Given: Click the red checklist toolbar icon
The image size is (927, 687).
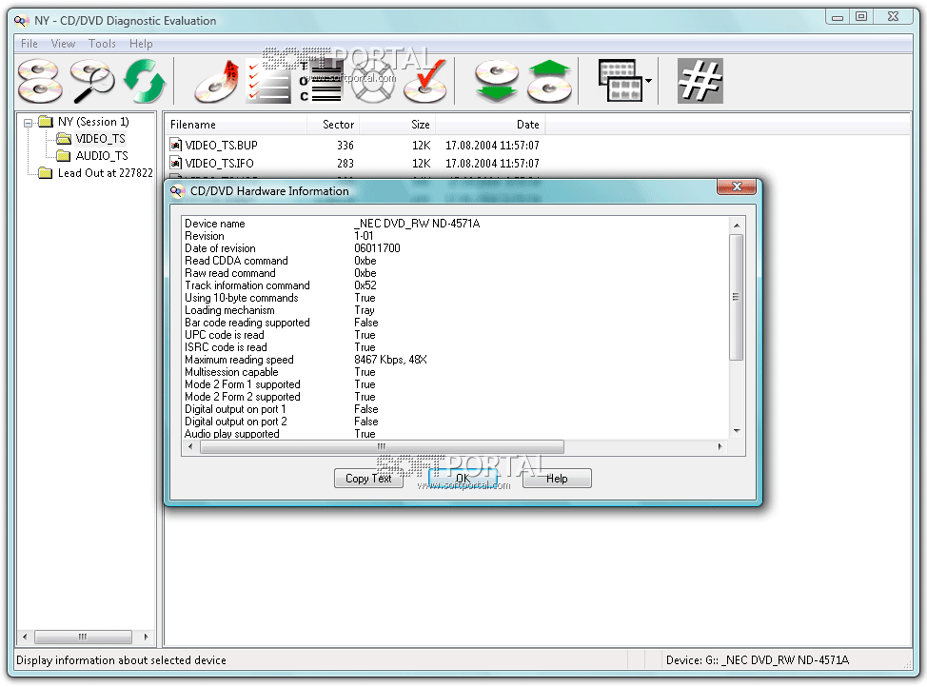Looking at the screenshot, I should point(267,81).
